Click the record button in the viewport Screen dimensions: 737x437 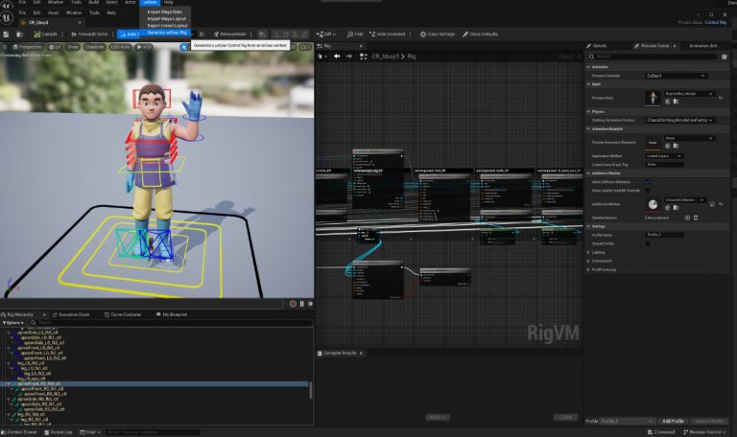pyautogui.click(x=293, y=304)
